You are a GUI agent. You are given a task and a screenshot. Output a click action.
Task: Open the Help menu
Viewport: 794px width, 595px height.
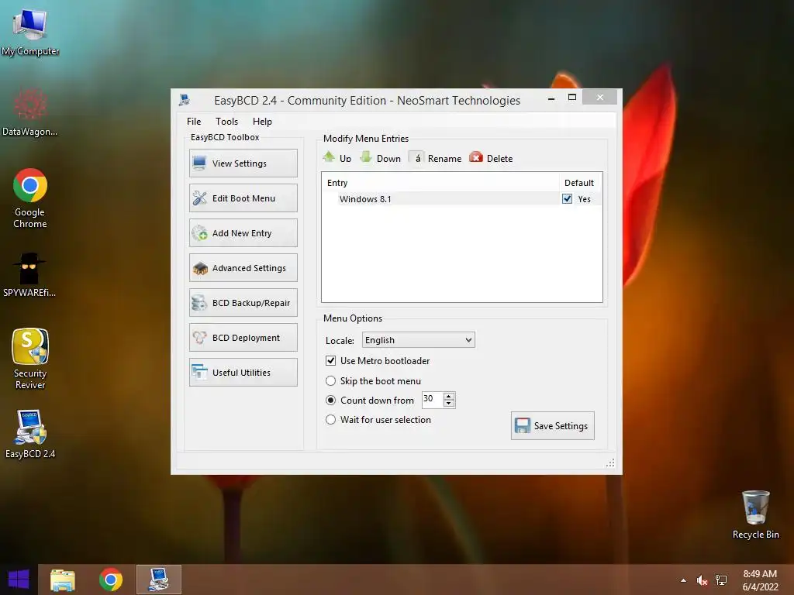tap(262, 122)
